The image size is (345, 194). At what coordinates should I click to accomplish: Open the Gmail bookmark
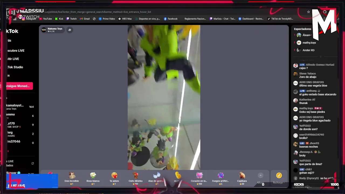pos(85,19)
